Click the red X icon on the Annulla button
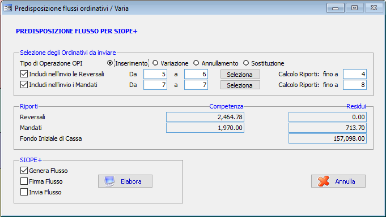386x217 pixels. [324, 181]
